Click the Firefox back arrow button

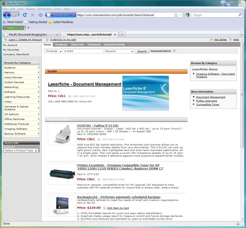point(7,15)
